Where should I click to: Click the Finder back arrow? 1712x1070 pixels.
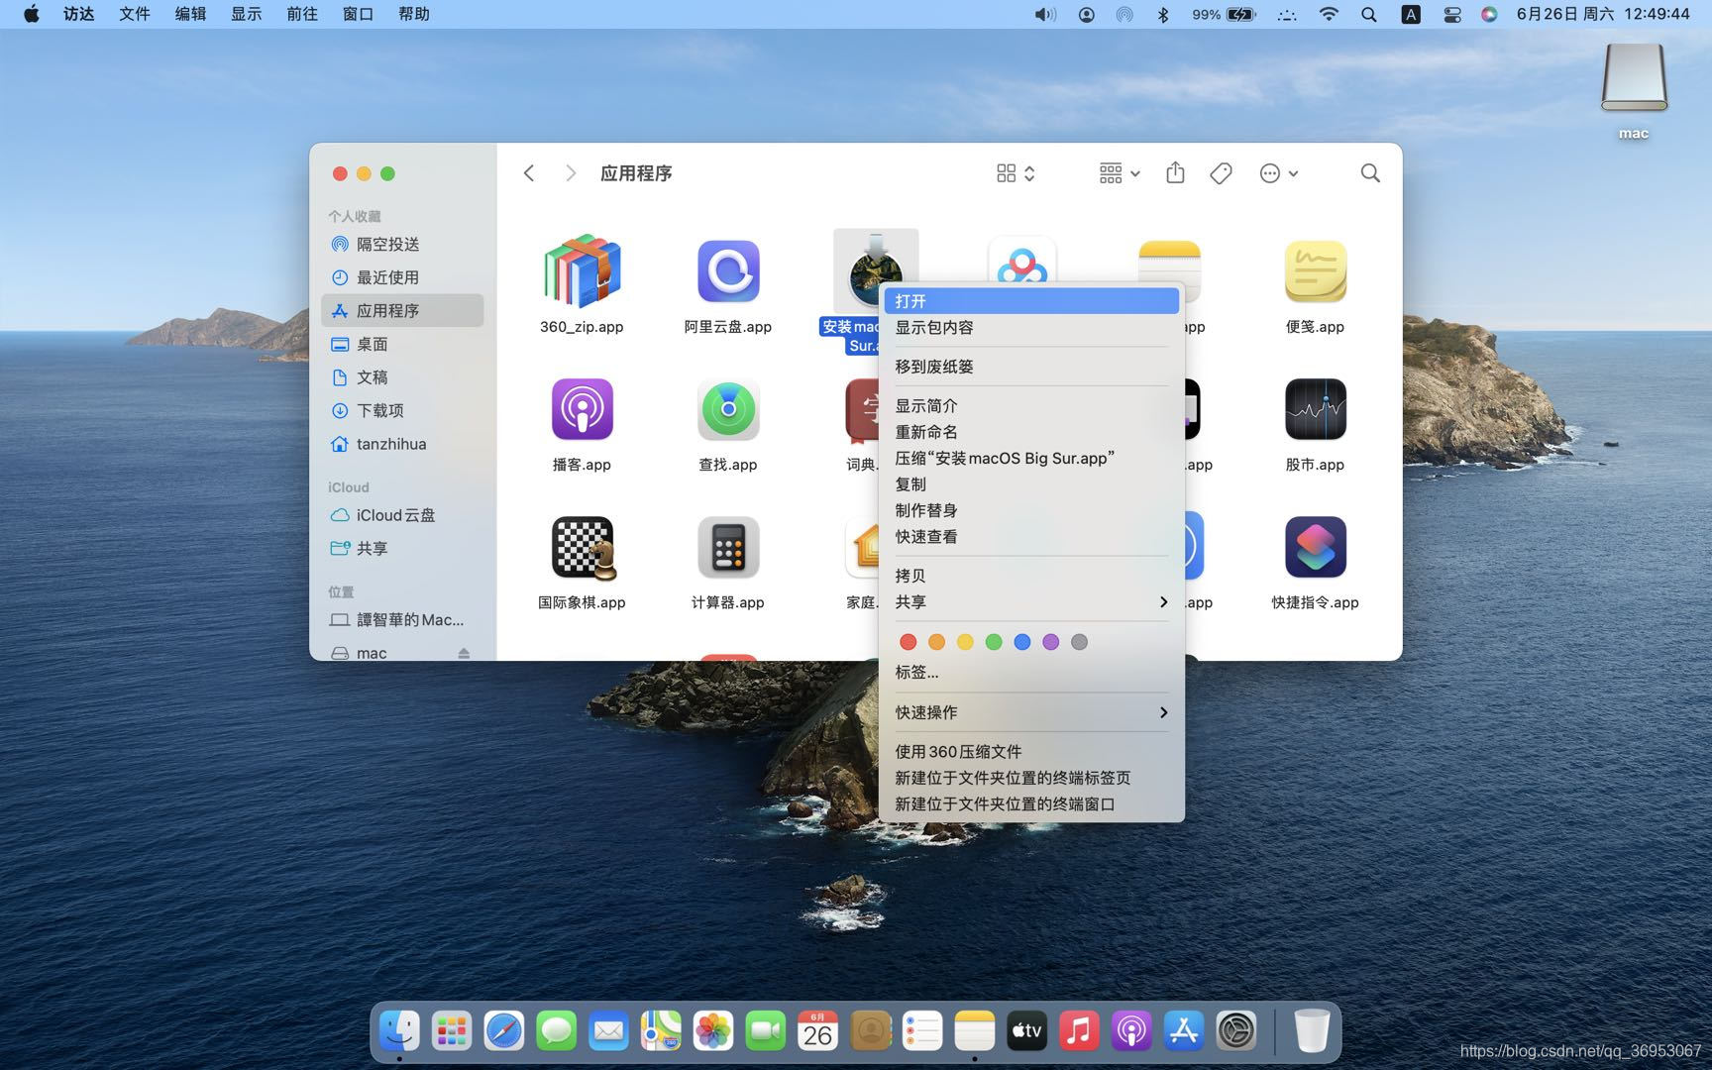coord(529,173)
